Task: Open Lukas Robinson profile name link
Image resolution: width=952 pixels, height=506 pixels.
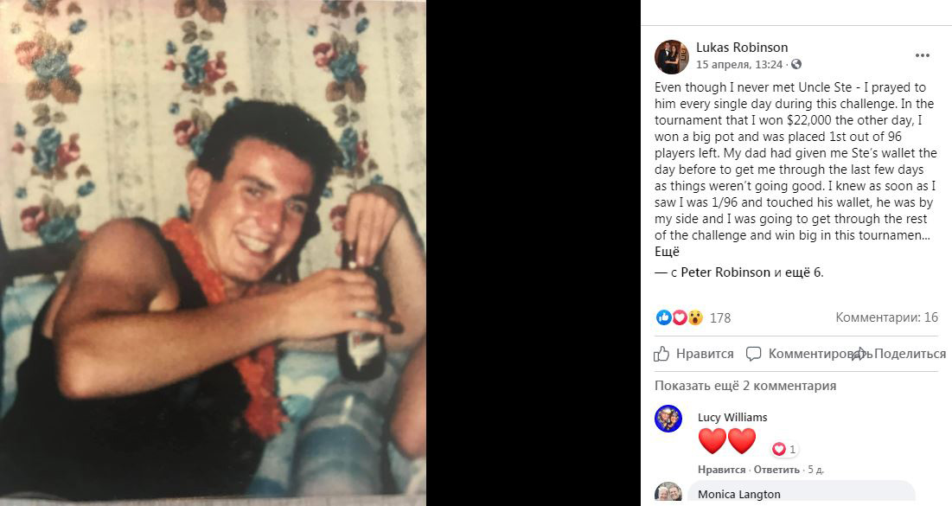Action: click(x=742, y=48)
